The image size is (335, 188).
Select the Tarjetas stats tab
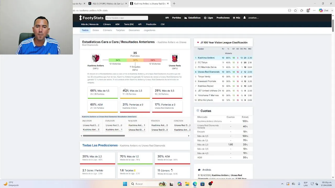click(x=120, y=30)
